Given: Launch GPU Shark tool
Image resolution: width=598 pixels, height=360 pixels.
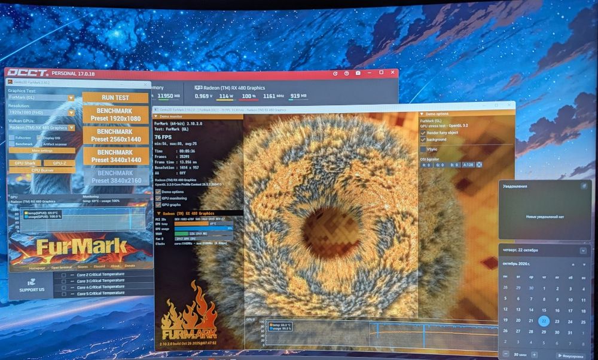Looking at the screenshot, I should click(x=25, y=163).
